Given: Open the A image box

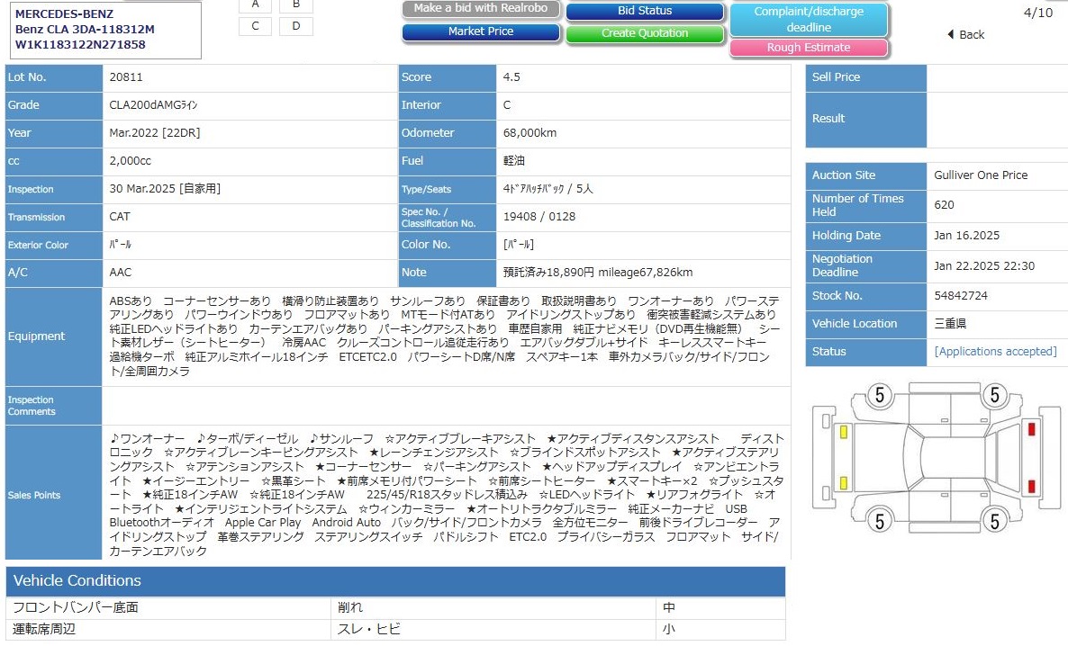Looking at the screenshot, I should click(x=256, y=4).
